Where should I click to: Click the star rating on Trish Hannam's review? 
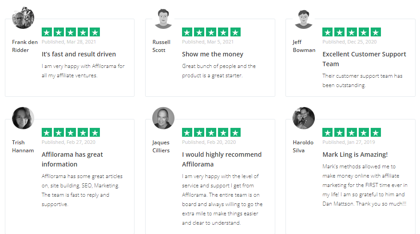[71, 132]
